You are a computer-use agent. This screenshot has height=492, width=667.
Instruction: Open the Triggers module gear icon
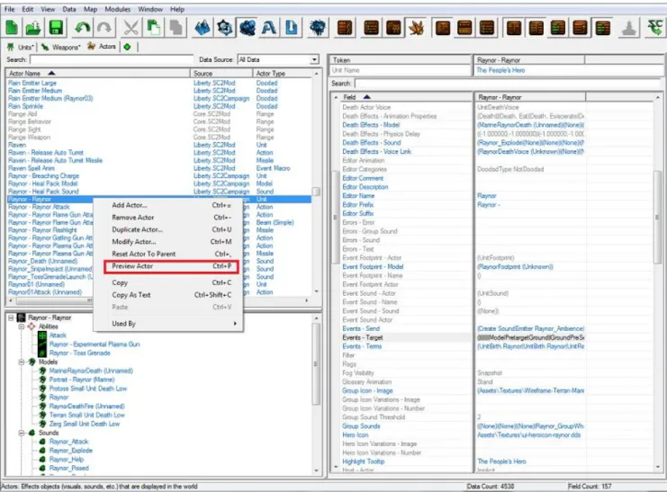click(225, 28)
